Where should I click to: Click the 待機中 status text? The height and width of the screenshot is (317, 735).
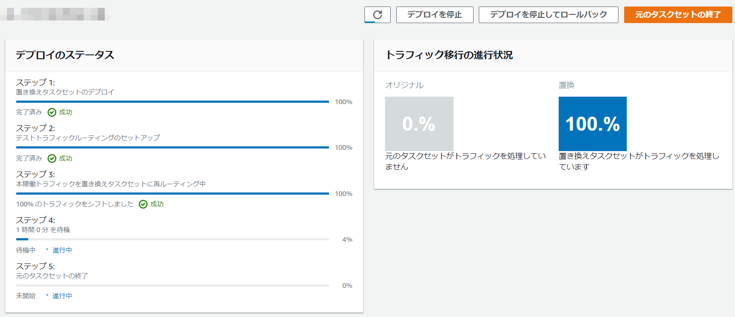click(26, 250)
